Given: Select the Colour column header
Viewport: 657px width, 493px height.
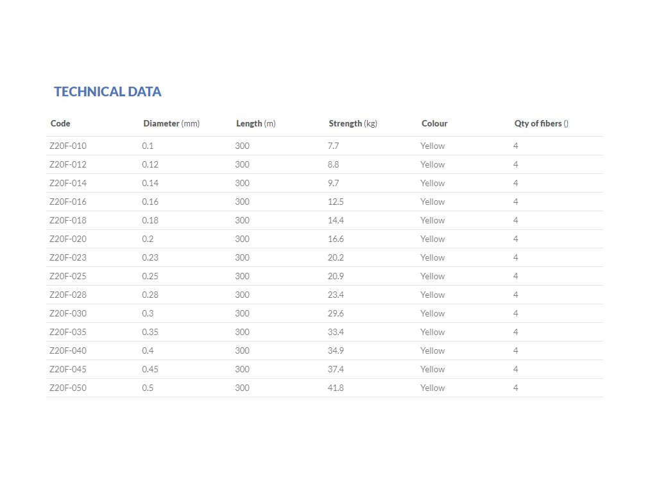Looking at the screenshot, I should point(434,123).
